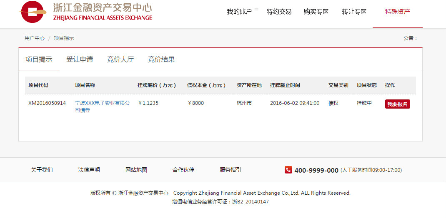
Task: Click asset location 杭州市
Action: tap(244, 103)
